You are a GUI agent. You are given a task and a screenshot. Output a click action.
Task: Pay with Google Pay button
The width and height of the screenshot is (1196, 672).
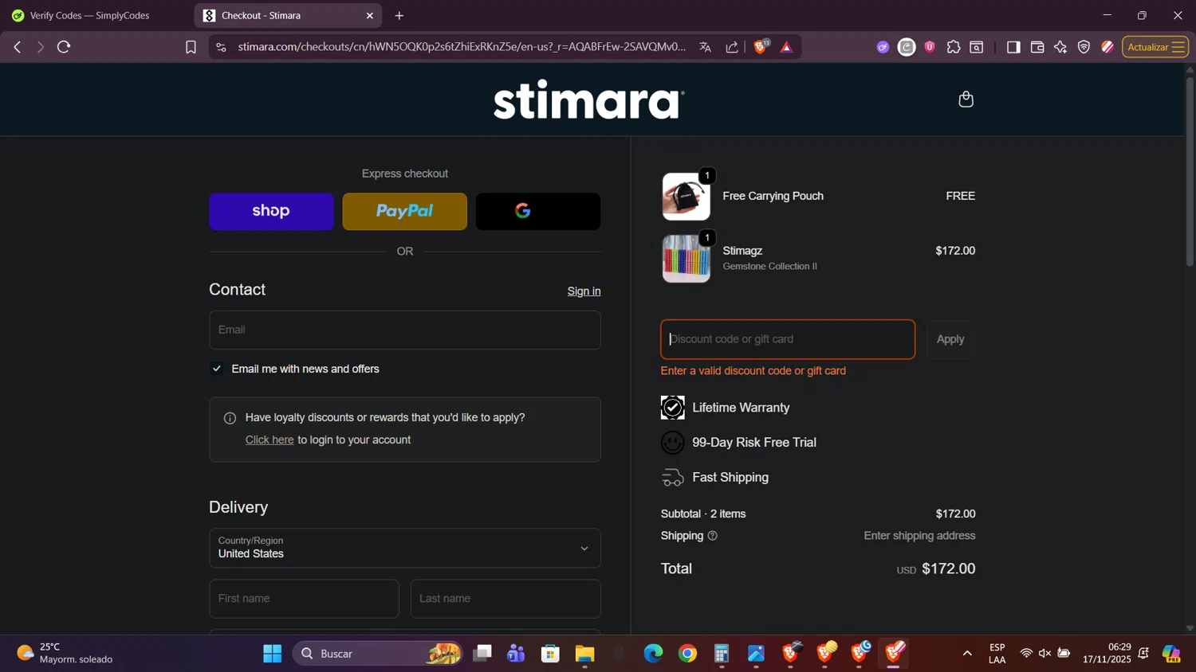(538, 211)
